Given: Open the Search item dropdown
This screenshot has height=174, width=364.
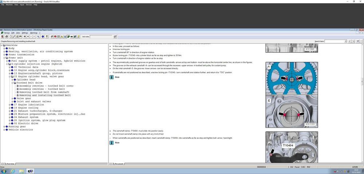Looking at the screenshot, I should point(346,41).
